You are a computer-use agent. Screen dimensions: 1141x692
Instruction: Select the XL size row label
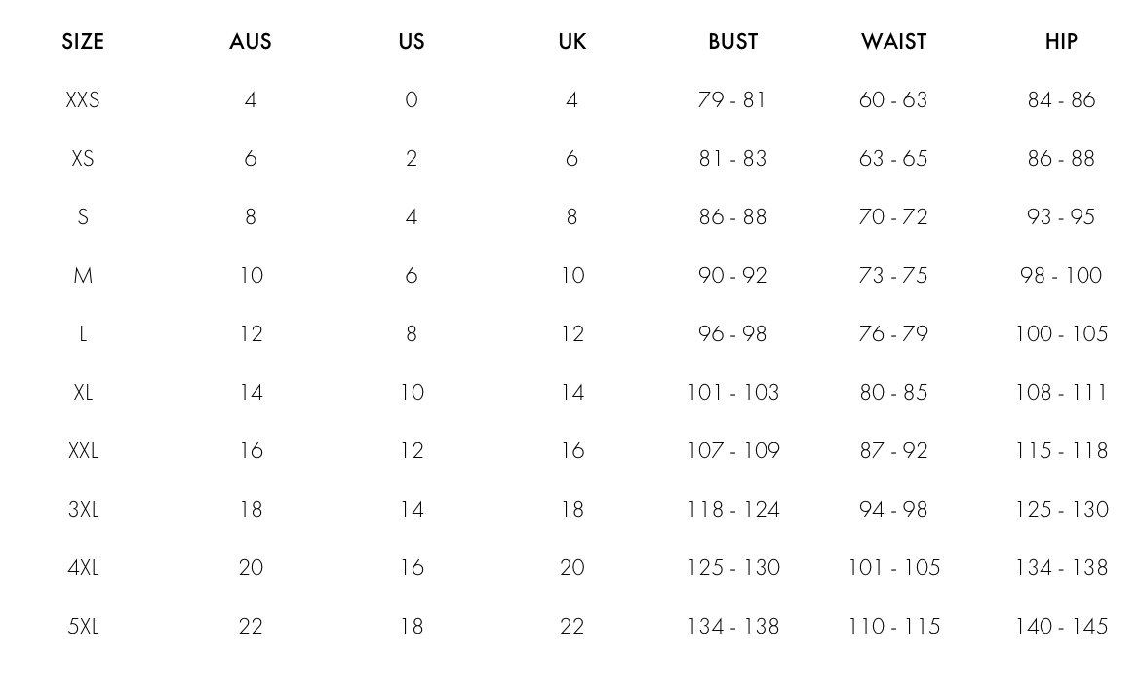(x=83, y=393)
